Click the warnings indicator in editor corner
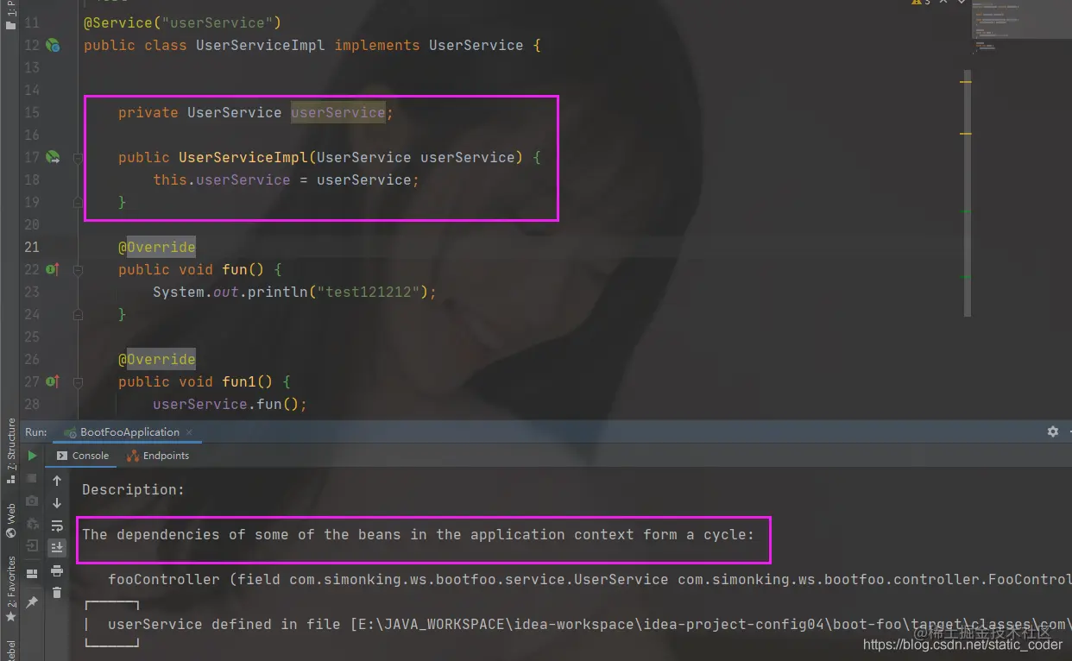This screenshot has width=1072, height=661. click(x=921, y=3)
